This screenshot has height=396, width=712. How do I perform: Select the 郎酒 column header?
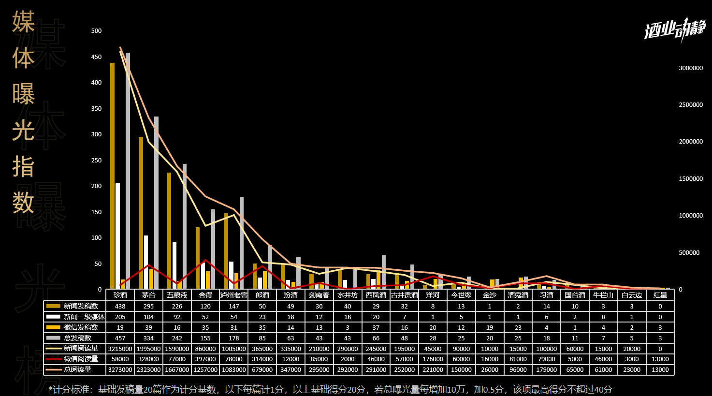pos(262,295)
